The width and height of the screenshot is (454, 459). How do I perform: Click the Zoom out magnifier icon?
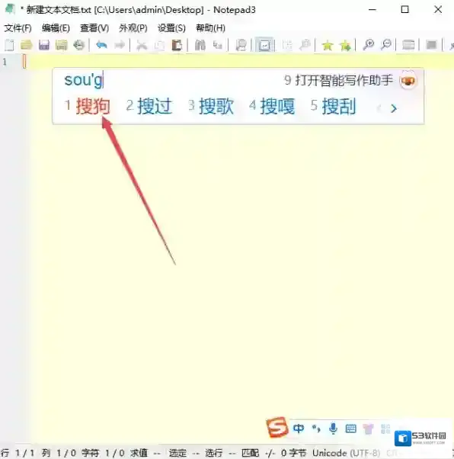(386, 45)
